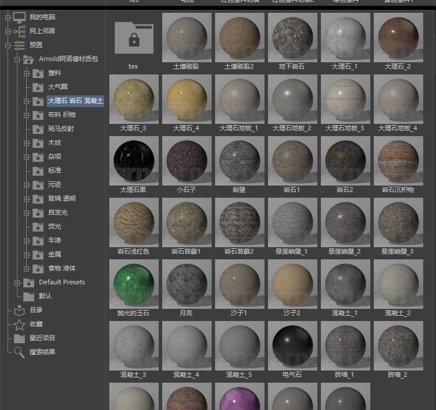Image resolution: width=436 pixels, height=410 pixels.
Task: Select the 混凝土_1 material thumbnail
Action: pyautogui.click(x=345, y=284)
